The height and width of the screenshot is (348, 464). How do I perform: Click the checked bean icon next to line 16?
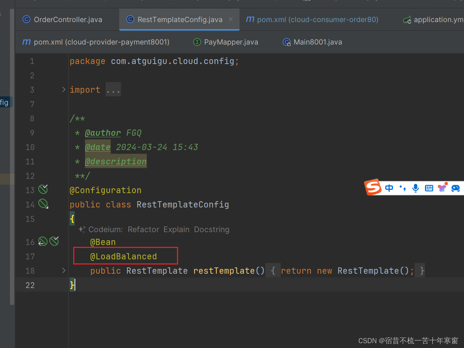[54, 241]
